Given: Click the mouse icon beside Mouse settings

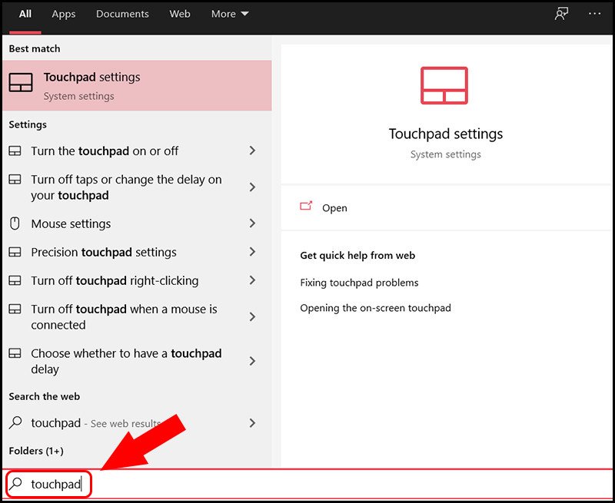Looking at the screenshot, I should point(15,223).
